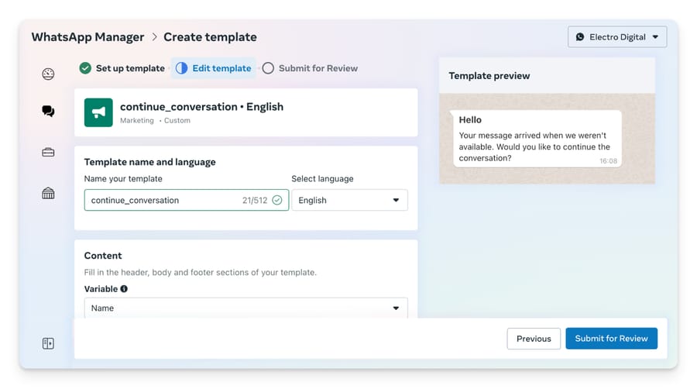The width and height of the screenshot is (697, 389).
Task: Open the bank building icon in sidebar
Action: tap(48, 193)
